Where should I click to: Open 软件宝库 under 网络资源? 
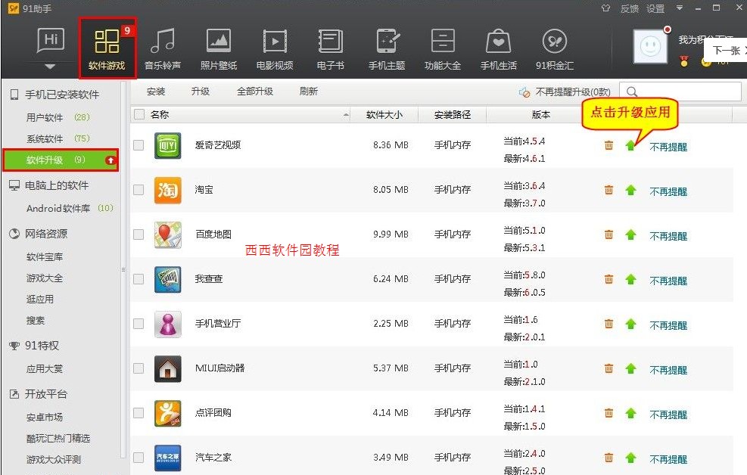point(45,257)
